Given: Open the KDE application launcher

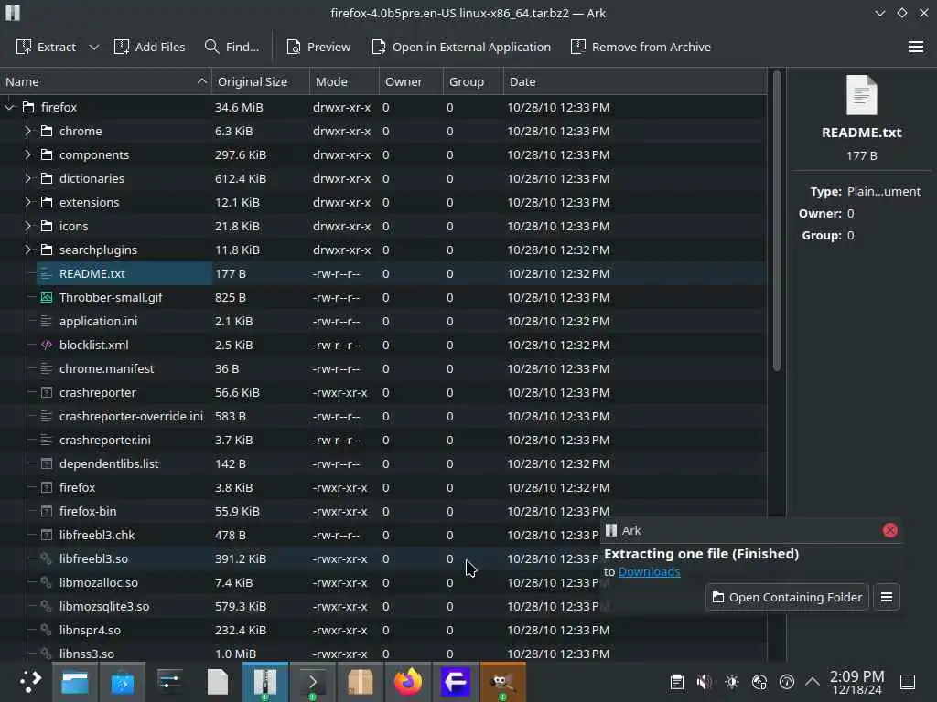Looking at the screenshot, I should (30, 681).
